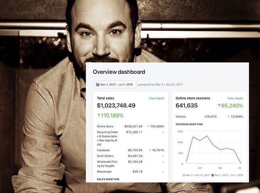Viewport: 260px width, 193px height.
Task: Click the Overview dashboard heading
Action: 119,72
